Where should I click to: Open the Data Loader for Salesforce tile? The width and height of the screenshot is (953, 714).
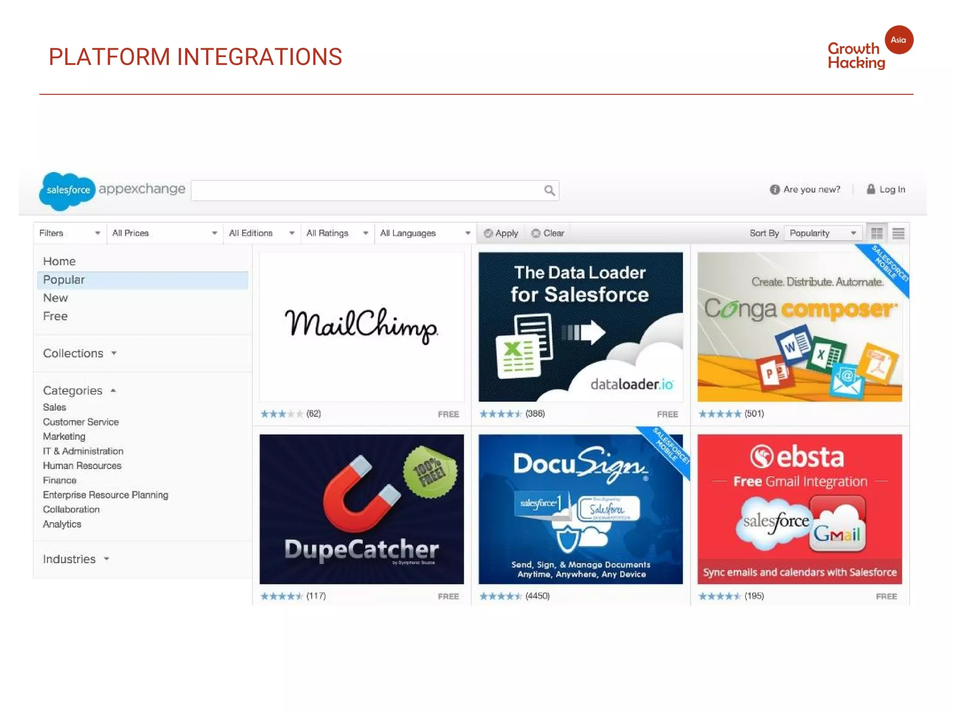tap(580, 327)
